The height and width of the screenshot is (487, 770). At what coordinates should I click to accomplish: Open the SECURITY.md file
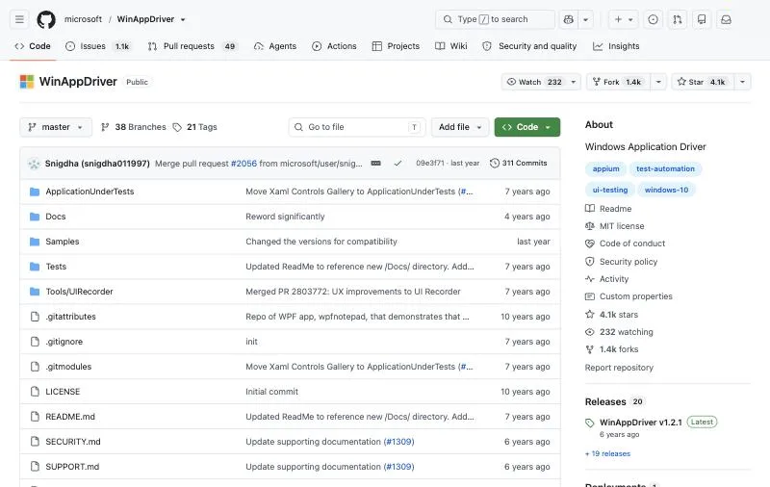[x=73, y=442]
